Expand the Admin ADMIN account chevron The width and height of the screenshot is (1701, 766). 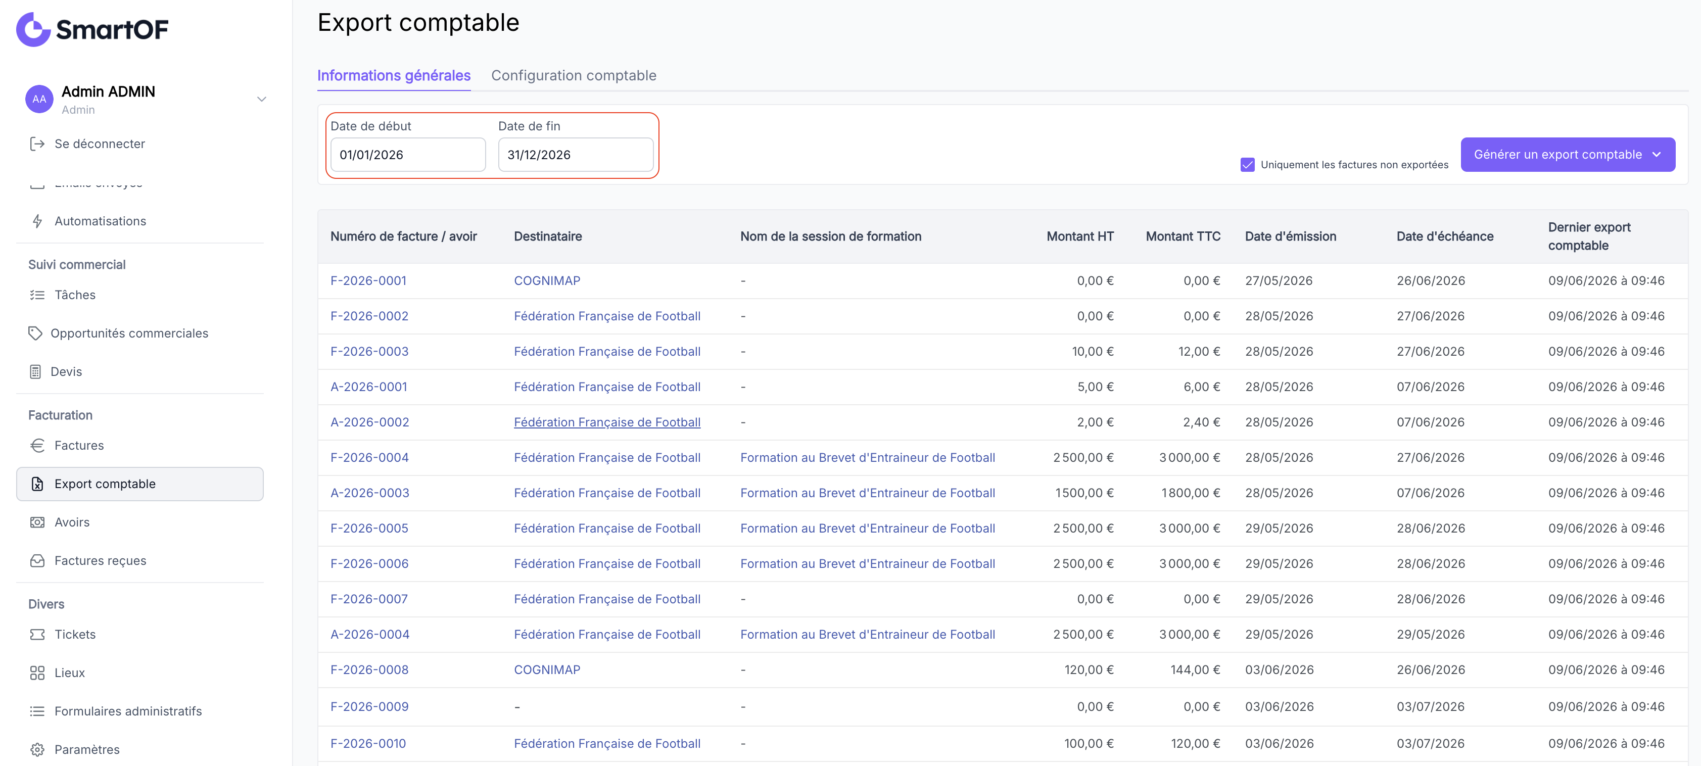(x=261, y=99)
